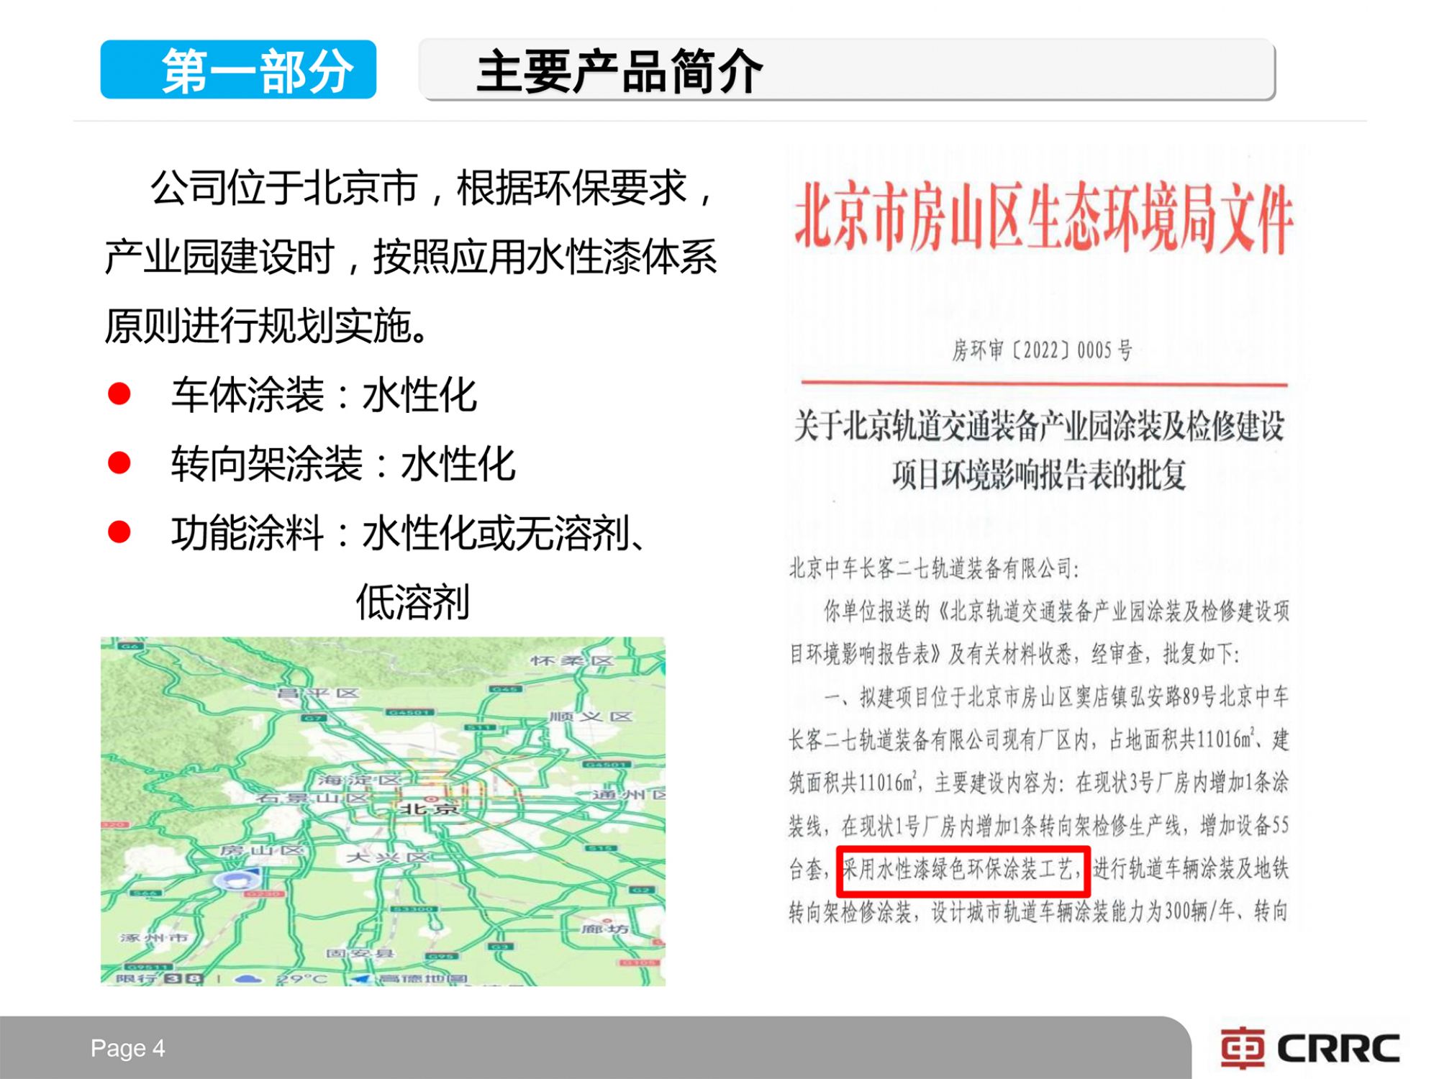Viewport: 1439px width, 1079px height.
Task: Click the 主要产品简介 title bar
Action: [x=847, y=70]
